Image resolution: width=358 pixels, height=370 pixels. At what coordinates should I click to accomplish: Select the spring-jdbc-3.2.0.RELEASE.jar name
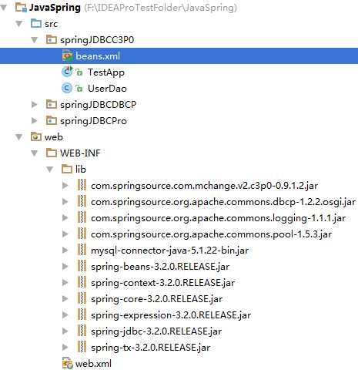(156, 331)
